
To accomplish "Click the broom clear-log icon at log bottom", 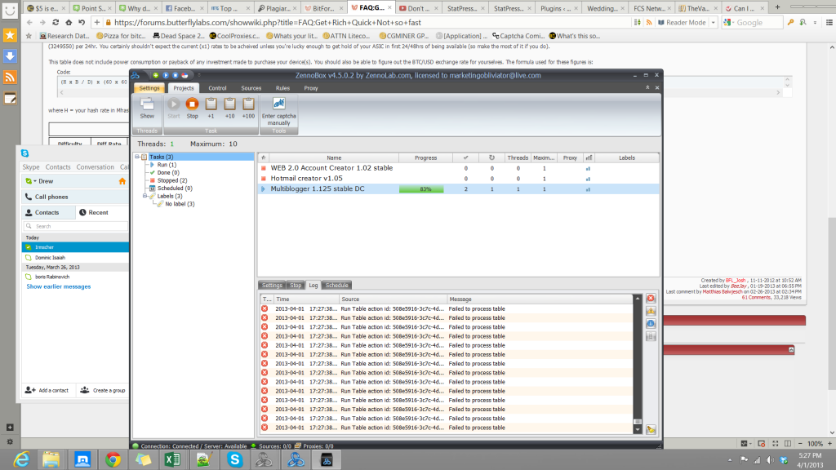I will [x=651, y=429].
